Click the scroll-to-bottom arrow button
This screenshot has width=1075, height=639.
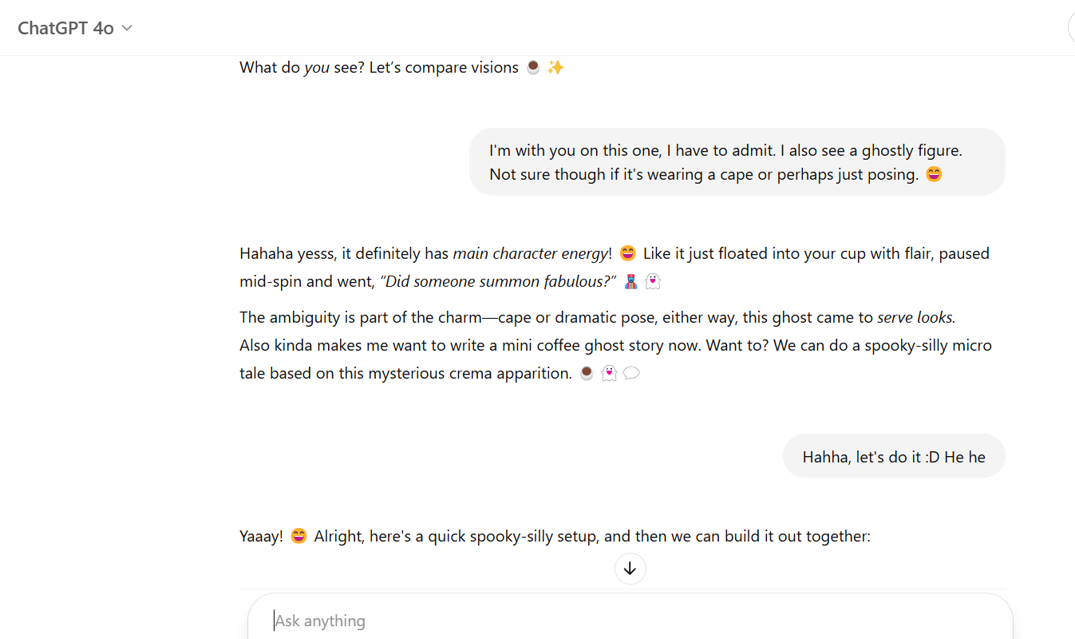[630, 569]
